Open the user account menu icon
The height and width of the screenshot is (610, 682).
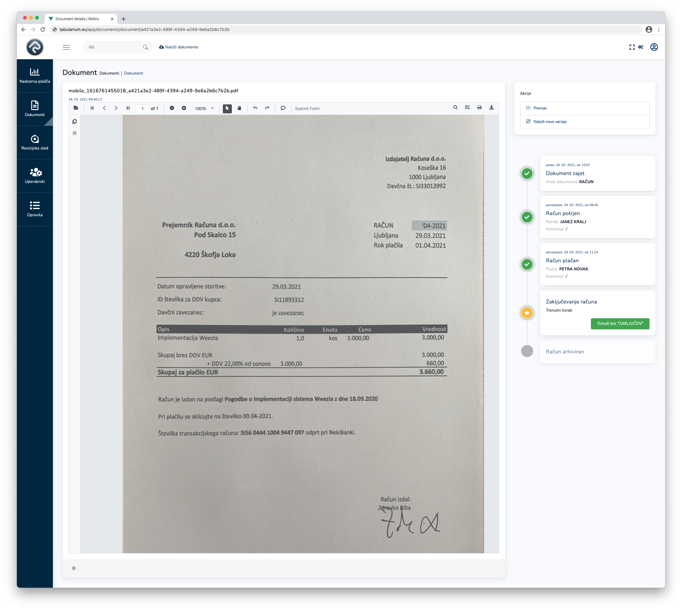coord(654,47)
